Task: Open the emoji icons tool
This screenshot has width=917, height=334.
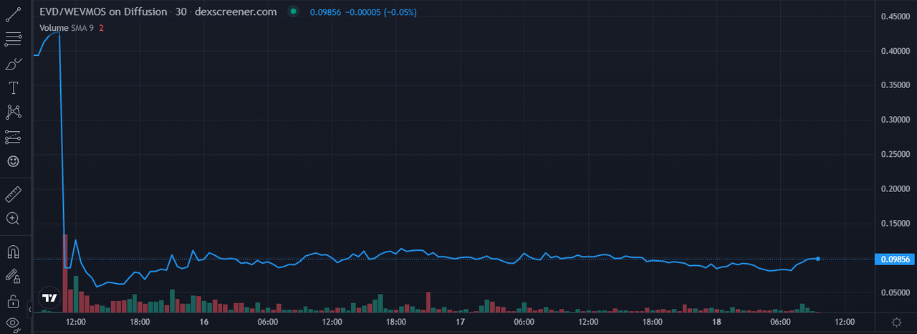Action: click(x=13, y=161)
